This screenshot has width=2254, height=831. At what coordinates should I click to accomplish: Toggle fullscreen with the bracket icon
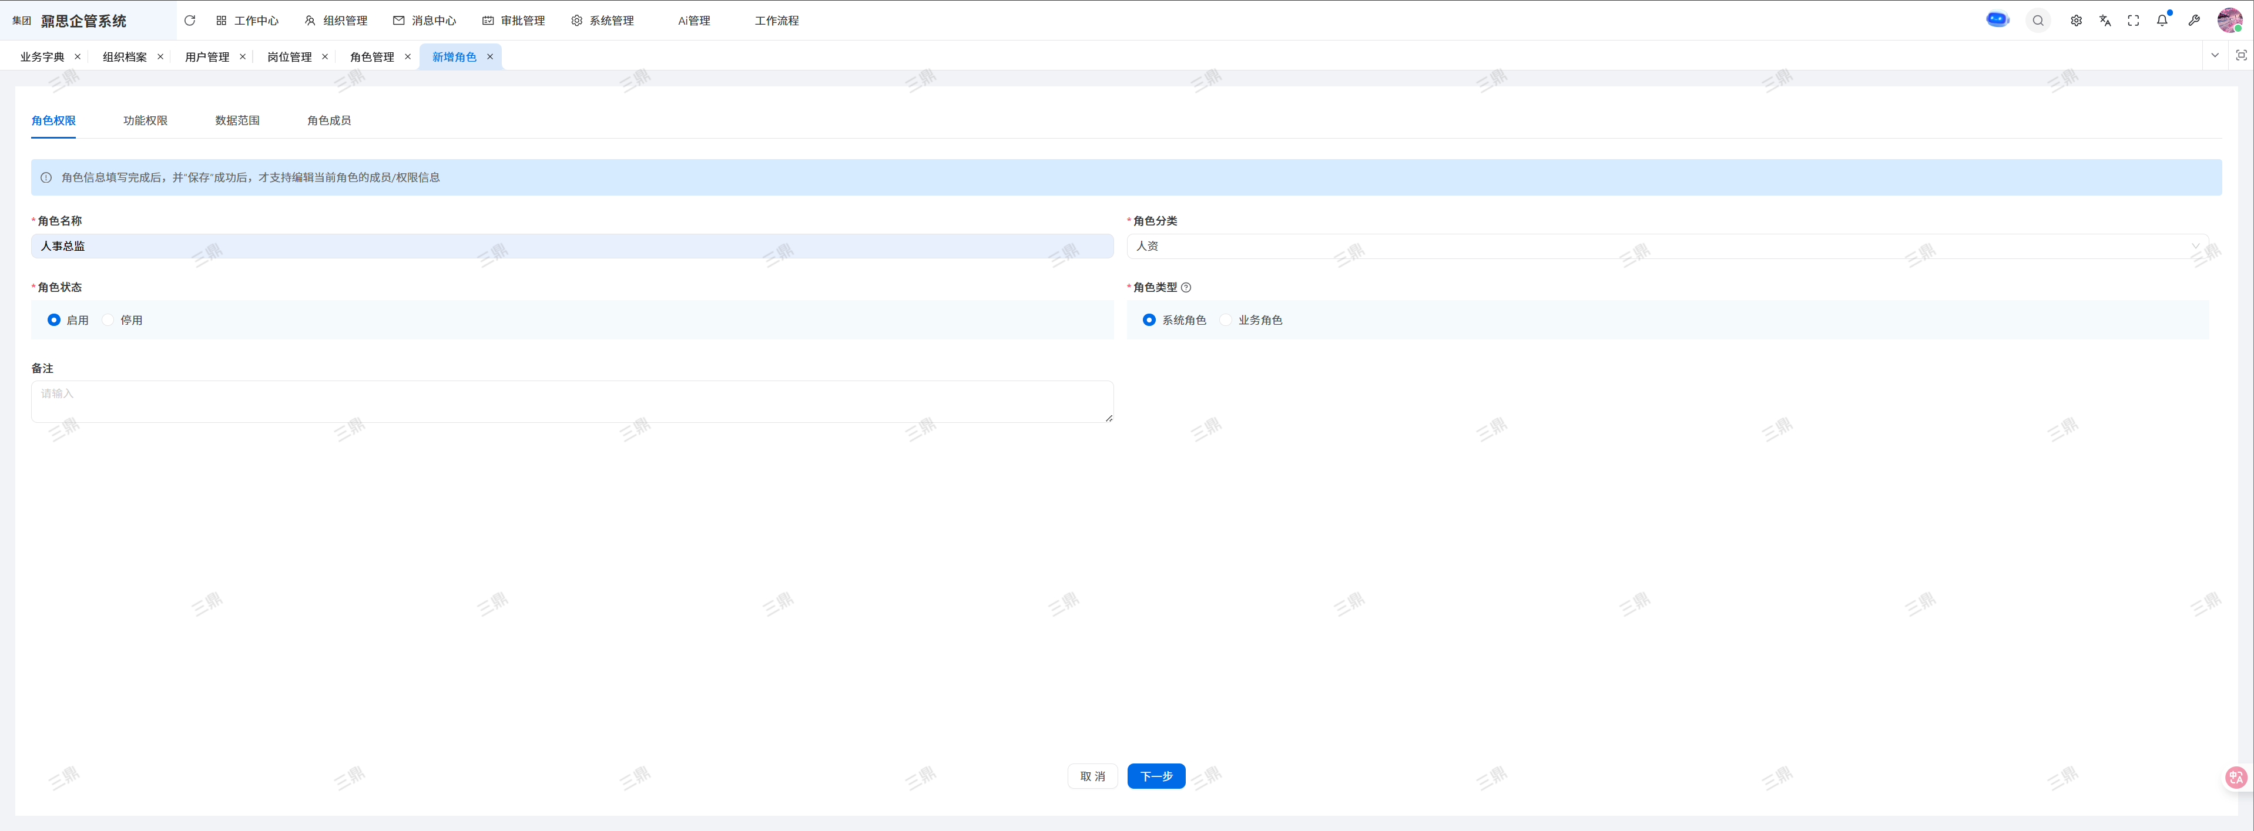[x=2133, y=20]
